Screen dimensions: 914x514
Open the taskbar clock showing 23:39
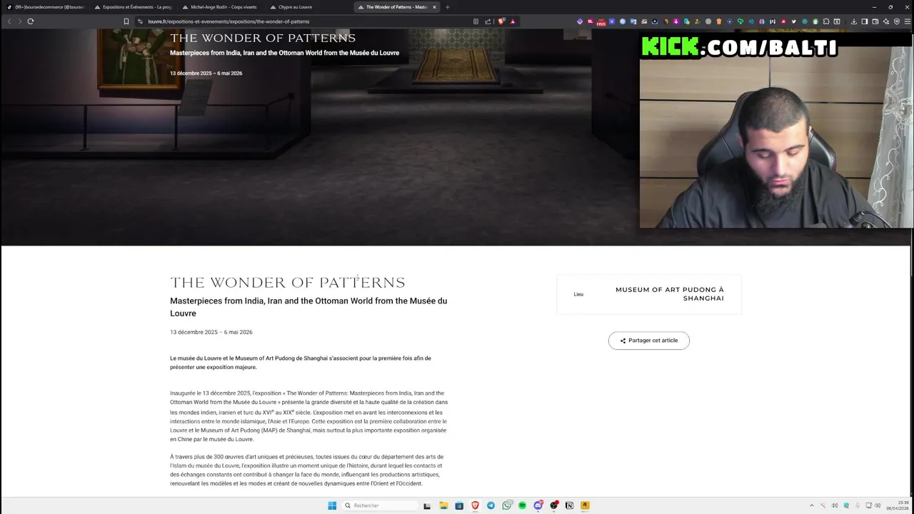pos(898,505)
